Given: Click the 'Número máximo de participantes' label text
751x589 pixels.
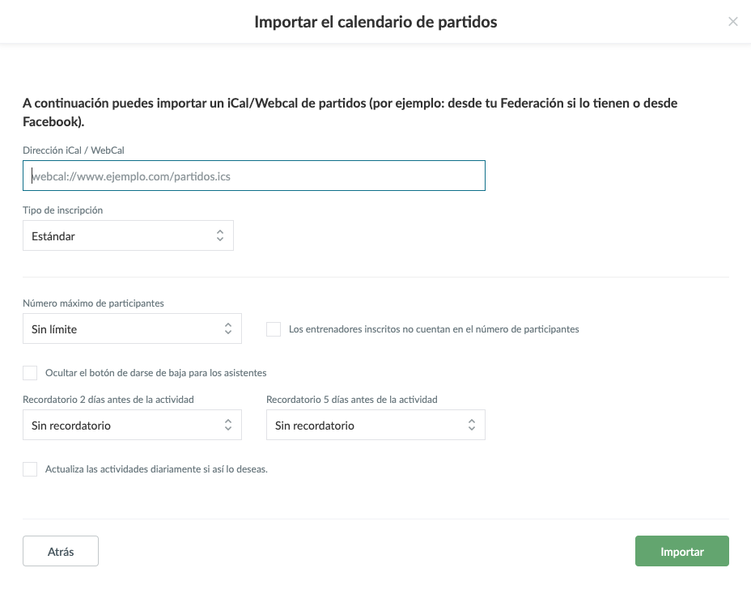Looking at the screenshot, I should [x=93, y=303].
